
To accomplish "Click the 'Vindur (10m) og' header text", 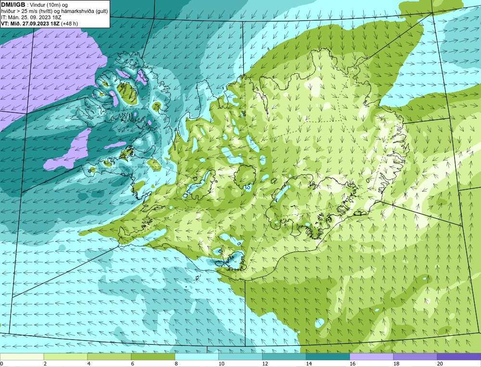I will pyautogui.click(x=48, y=5).
